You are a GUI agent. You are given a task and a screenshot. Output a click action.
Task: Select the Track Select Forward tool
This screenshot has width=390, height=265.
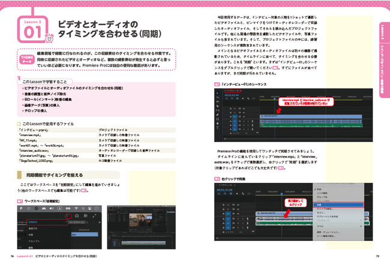217,98
